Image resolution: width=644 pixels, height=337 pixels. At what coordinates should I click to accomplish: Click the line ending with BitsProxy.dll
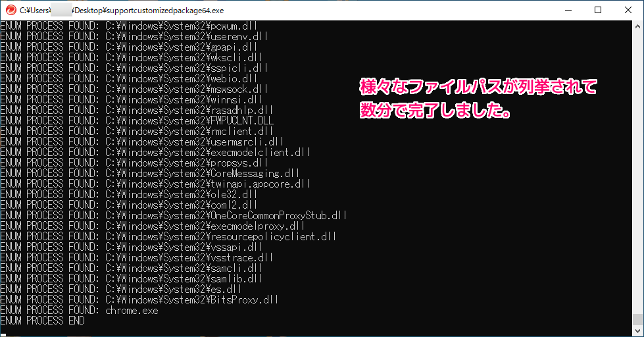(x=139, y=299)
